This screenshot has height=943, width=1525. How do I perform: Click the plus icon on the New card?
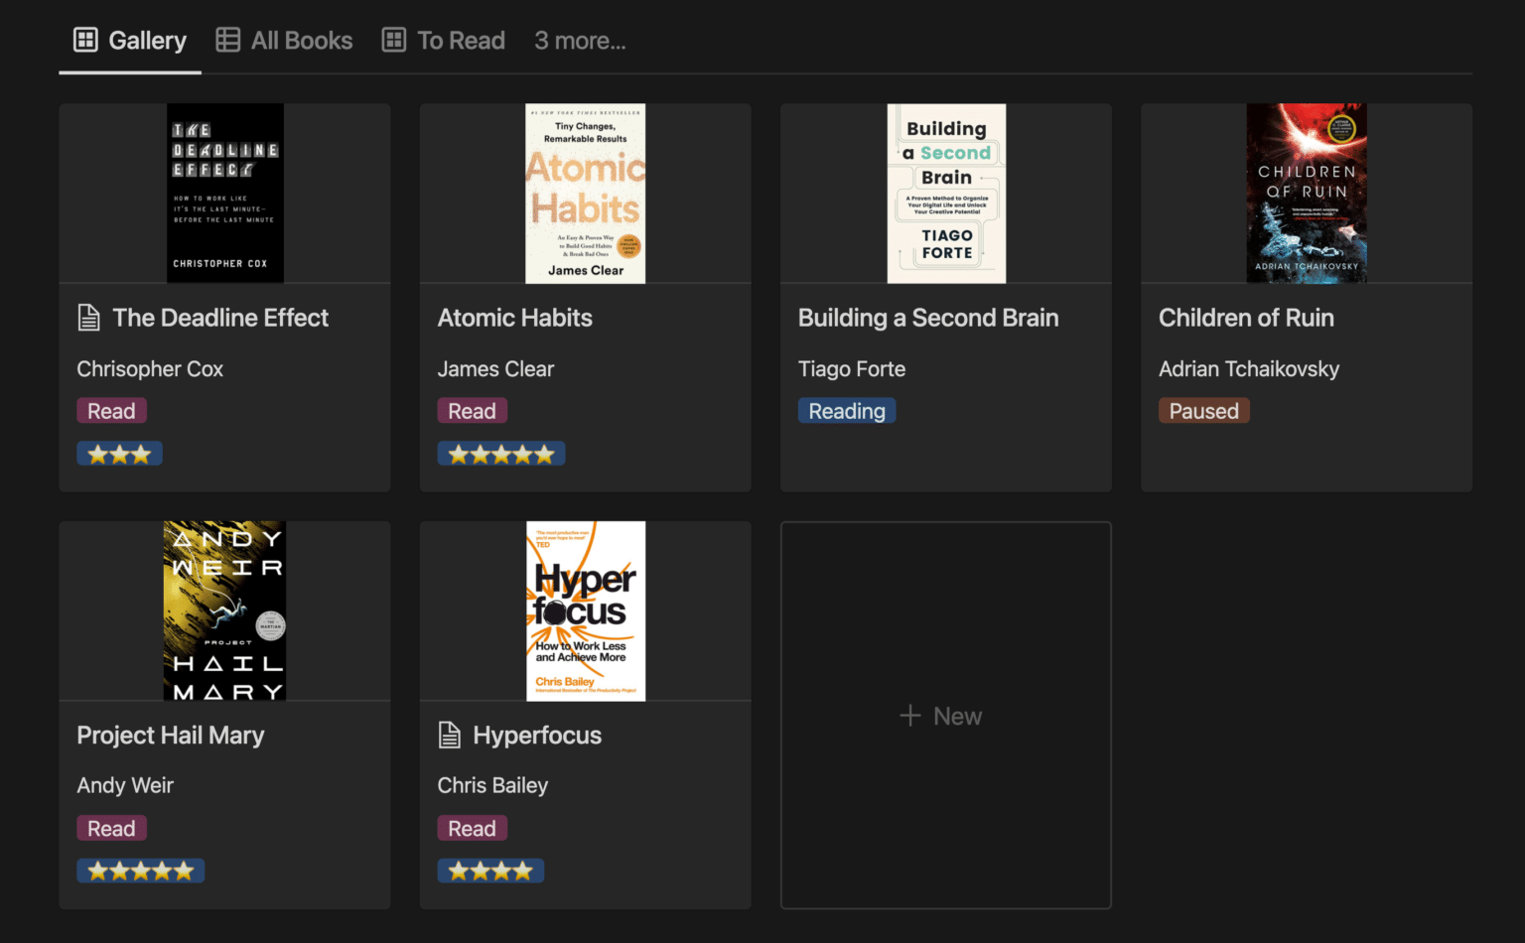(x=909, y=715)
